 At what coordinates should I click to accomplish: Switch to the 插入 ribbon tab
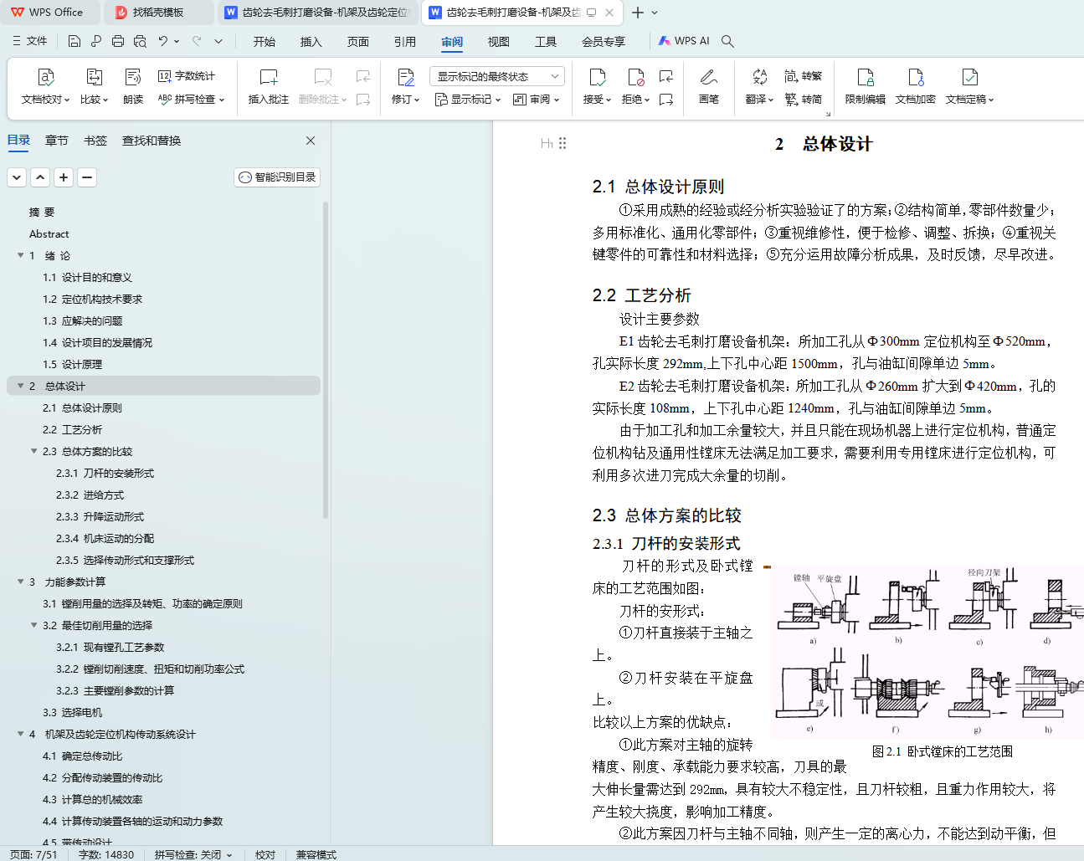point(311,42)
